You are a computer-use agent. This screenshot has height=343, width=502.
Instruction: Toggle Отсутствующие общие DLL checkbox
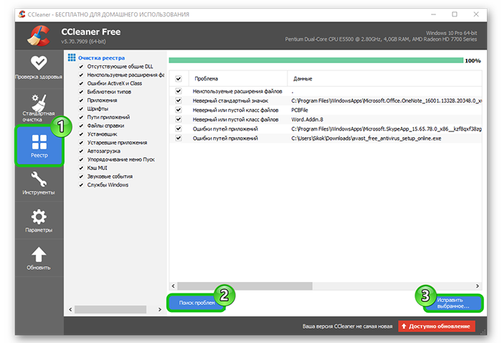tap(81, 67)
